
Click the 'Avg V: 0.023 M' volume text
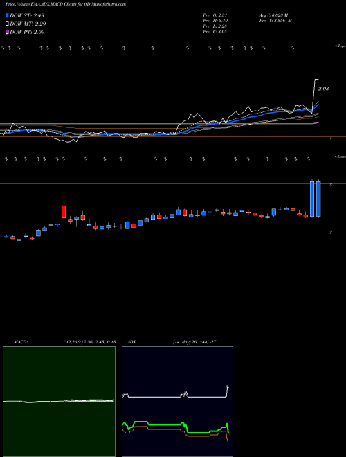(273, 15)
